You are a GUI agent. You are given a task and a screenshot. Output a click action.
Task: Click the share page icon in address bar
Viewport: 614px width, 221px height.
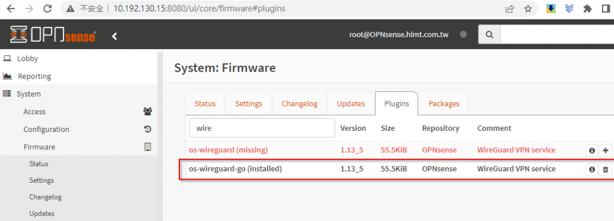[x=510, y=8]
